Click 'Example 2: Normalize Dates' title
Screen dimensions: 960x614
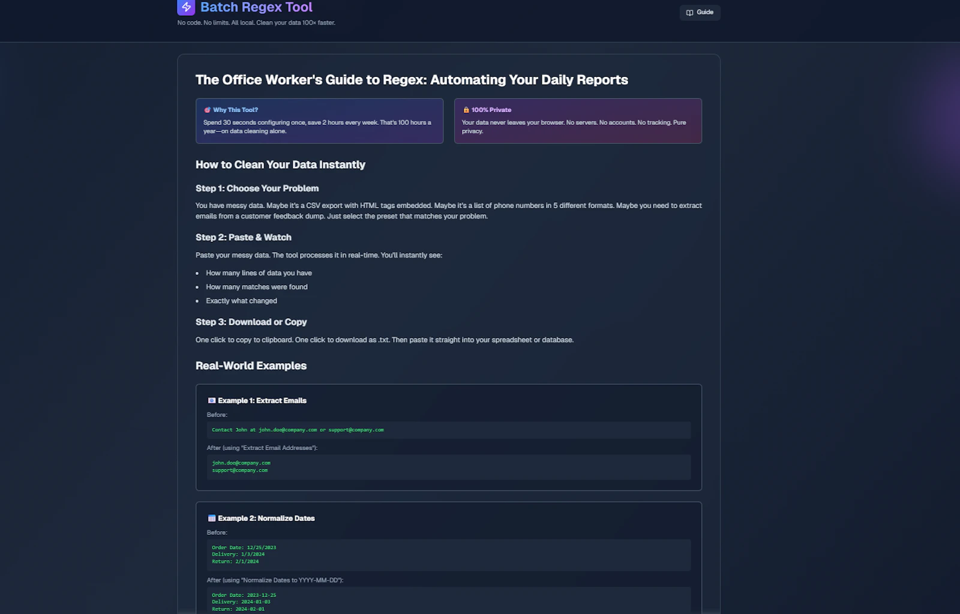tap(266, 518)
